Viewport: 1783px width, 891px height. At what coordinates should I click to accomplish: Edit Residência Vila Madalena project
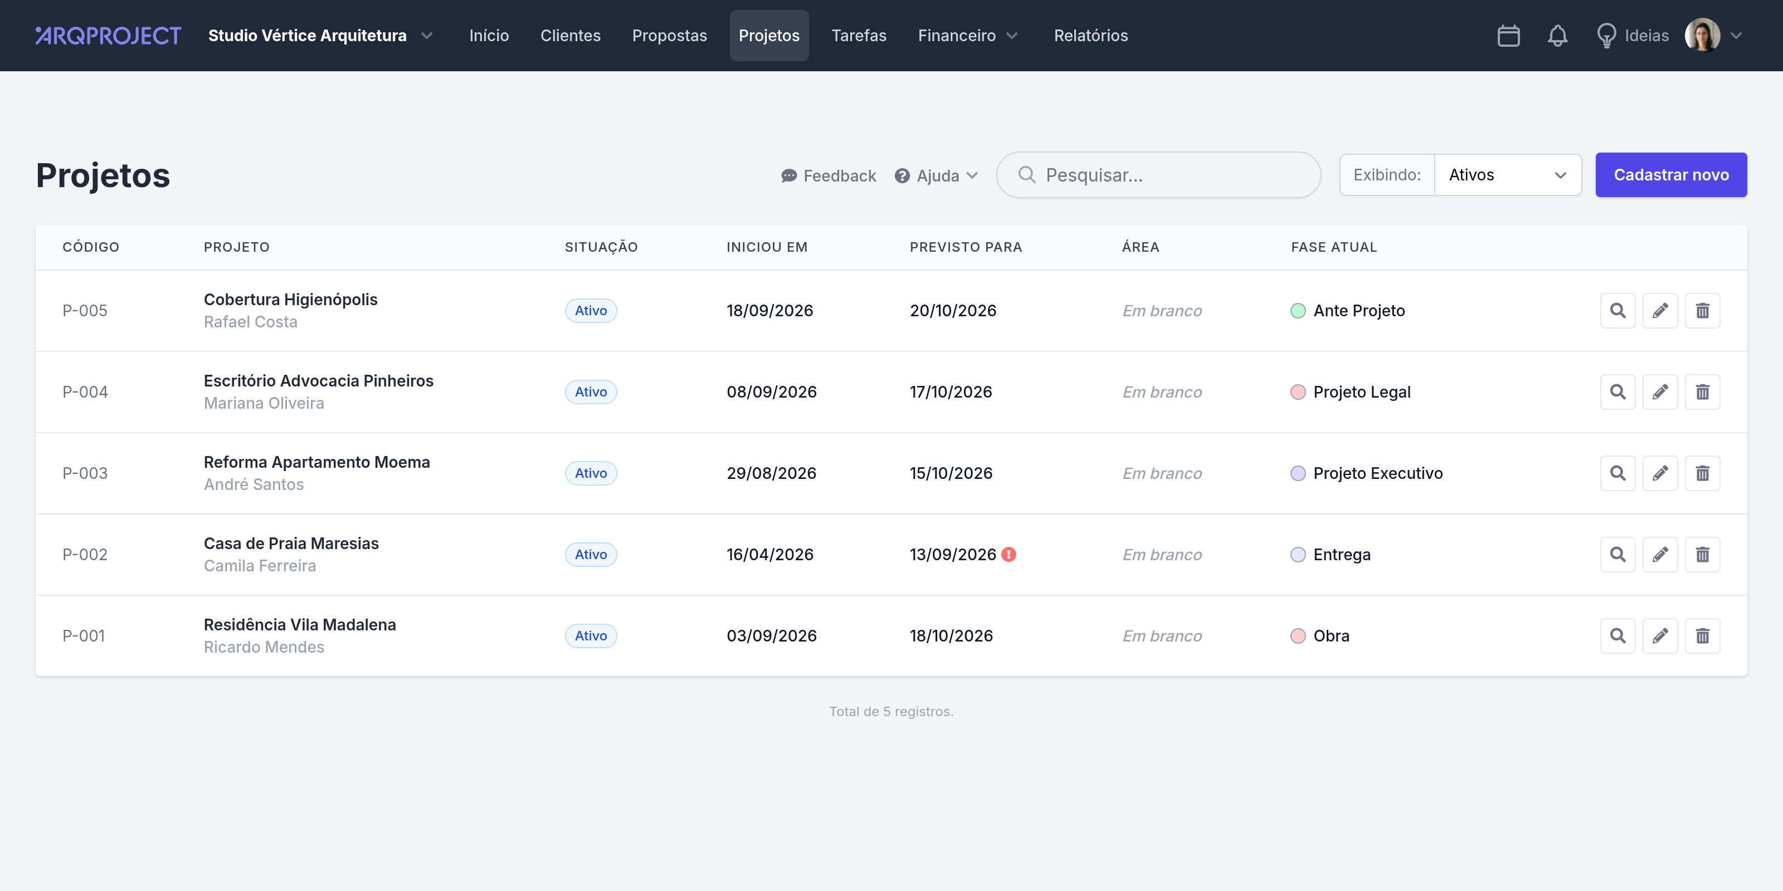1660,636
